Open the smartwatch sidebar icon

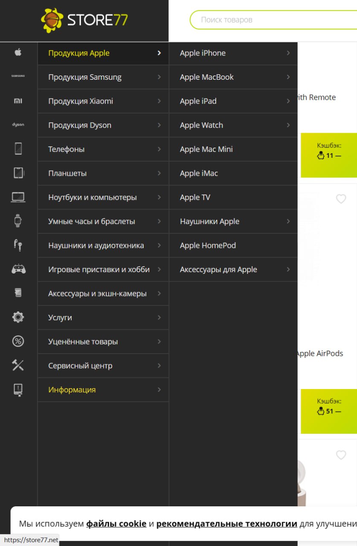[18, 221]
